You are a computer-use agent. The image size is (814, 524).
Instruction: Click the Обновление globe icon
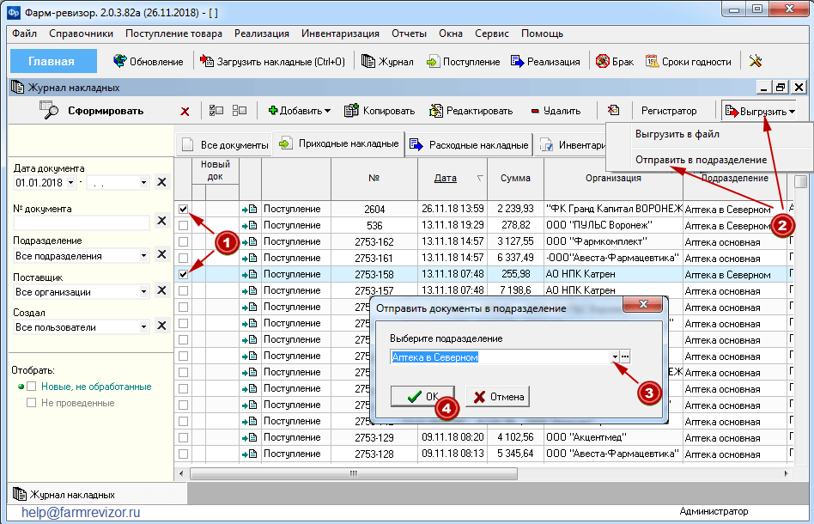(x=120, y=61)
